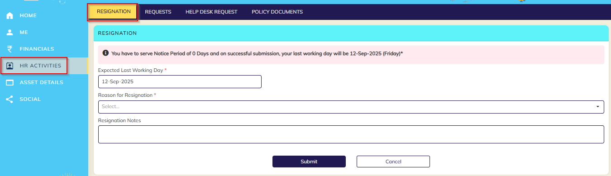Image resolution: width=611 pixels, height=176 pixels.
Task: Click the house icon next to Home
Action: tap(10, 16)
